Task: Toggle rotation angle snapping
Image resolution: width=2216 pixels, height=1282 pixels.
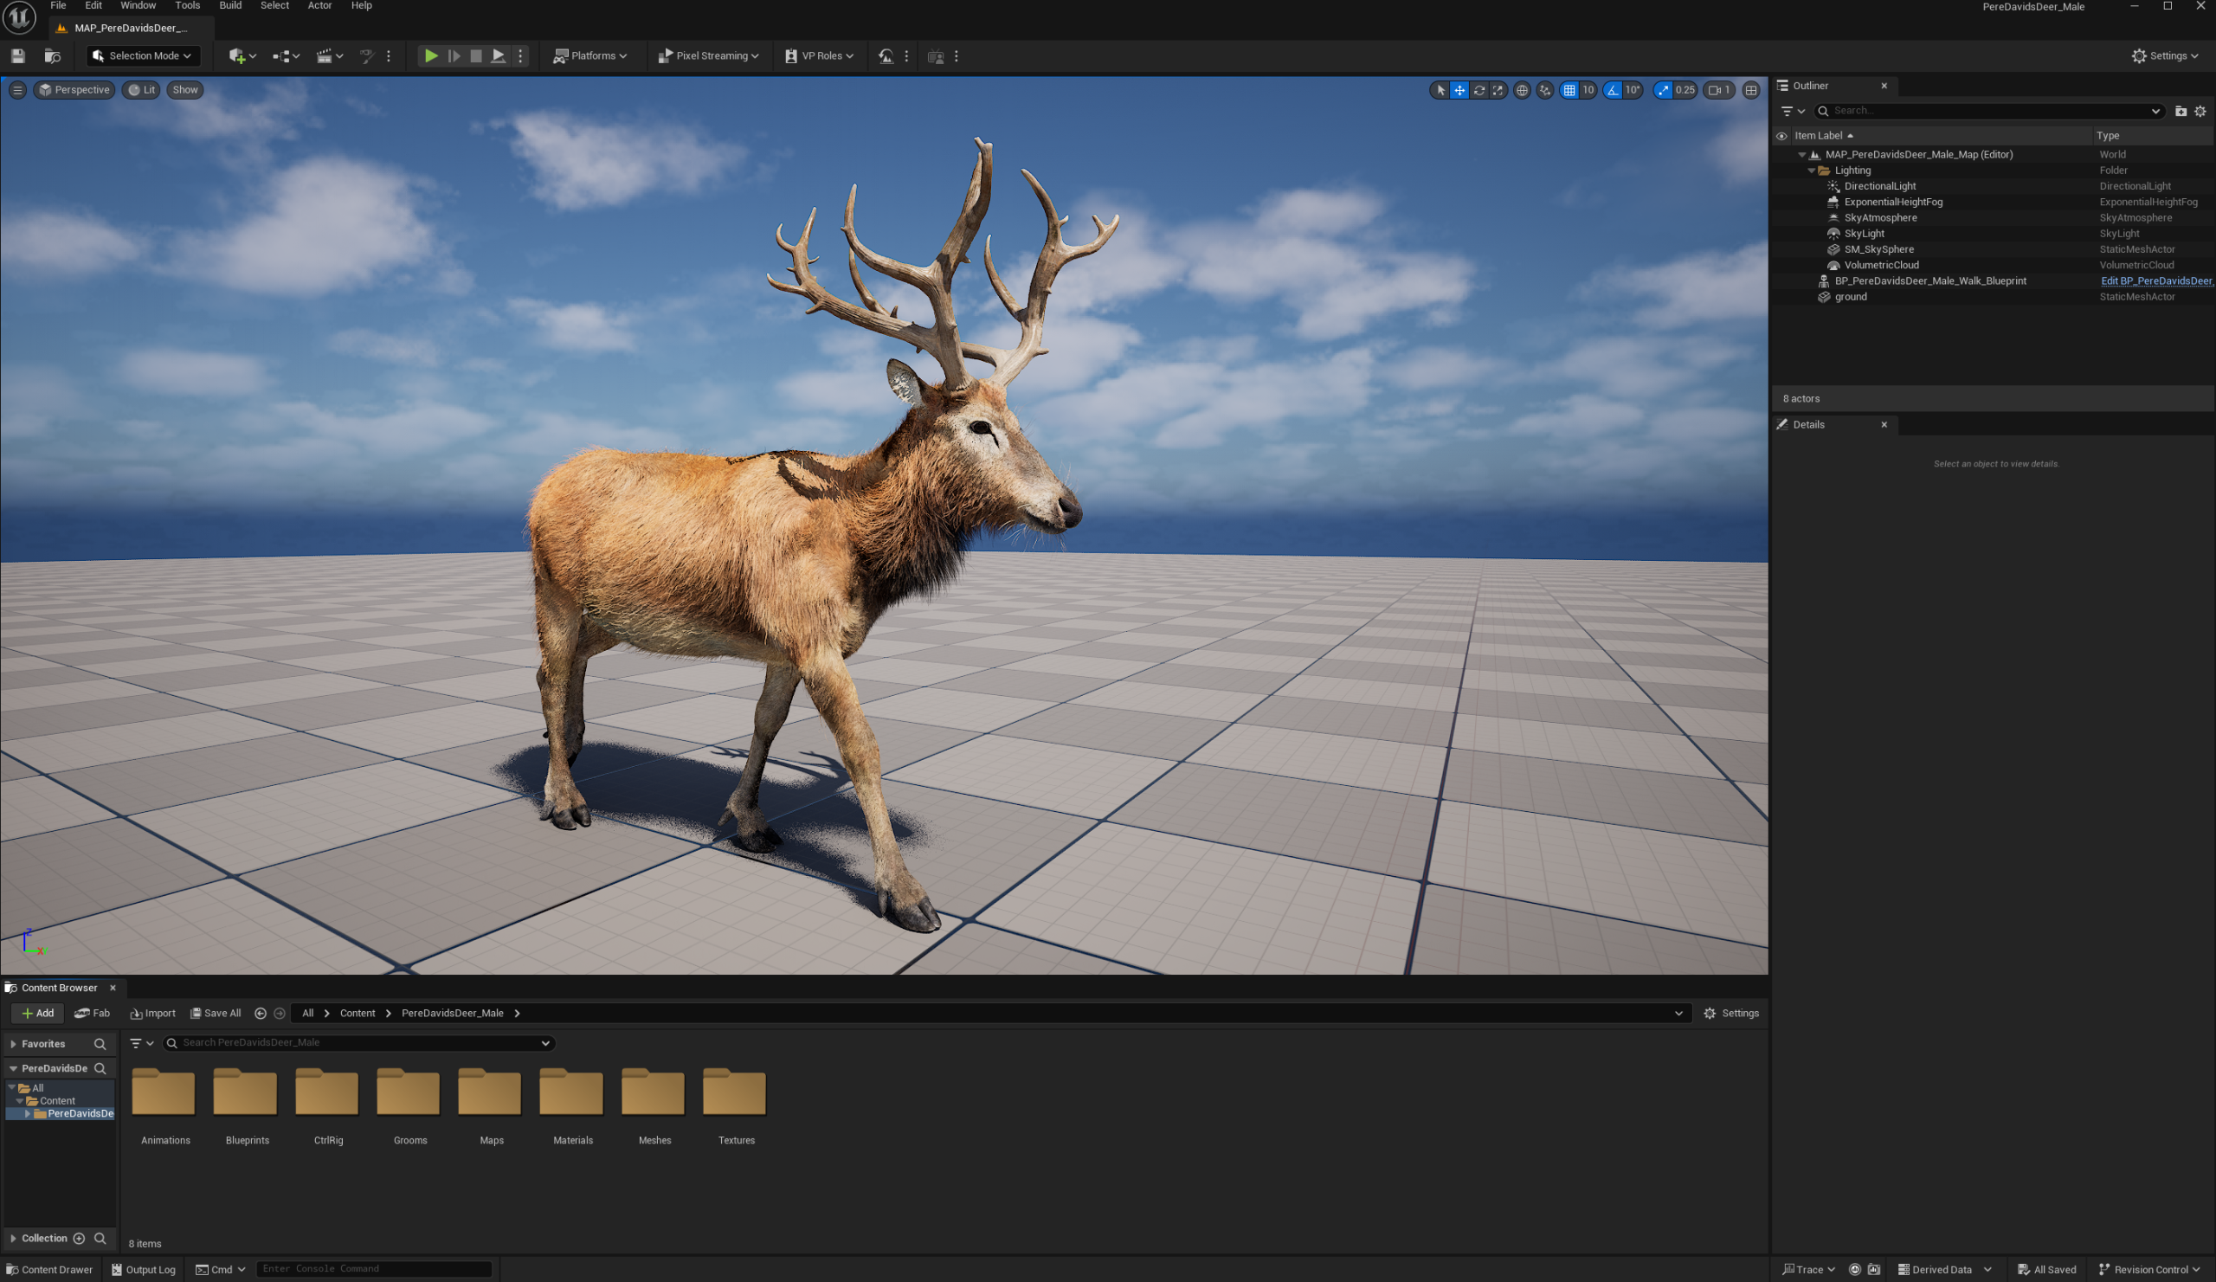Action: pos(1613,90)
